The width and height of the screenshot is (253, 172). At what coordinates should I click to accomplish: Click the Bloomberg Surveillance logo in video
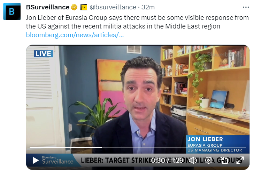coord(58,160)
